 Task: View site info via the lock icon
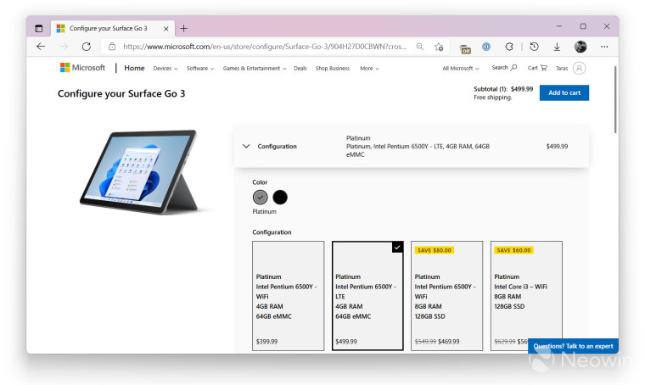pos(112,47)
